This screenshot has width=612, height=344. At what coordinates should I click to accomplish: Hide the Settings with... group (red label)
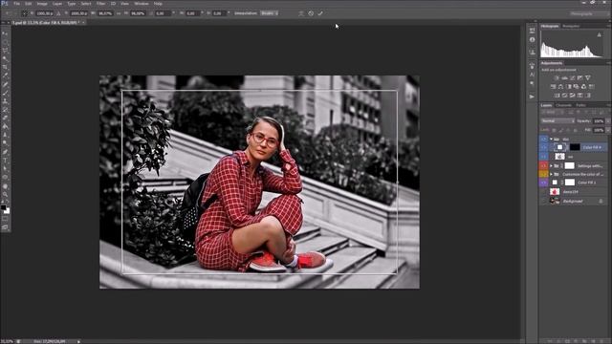tap(544, 165)
